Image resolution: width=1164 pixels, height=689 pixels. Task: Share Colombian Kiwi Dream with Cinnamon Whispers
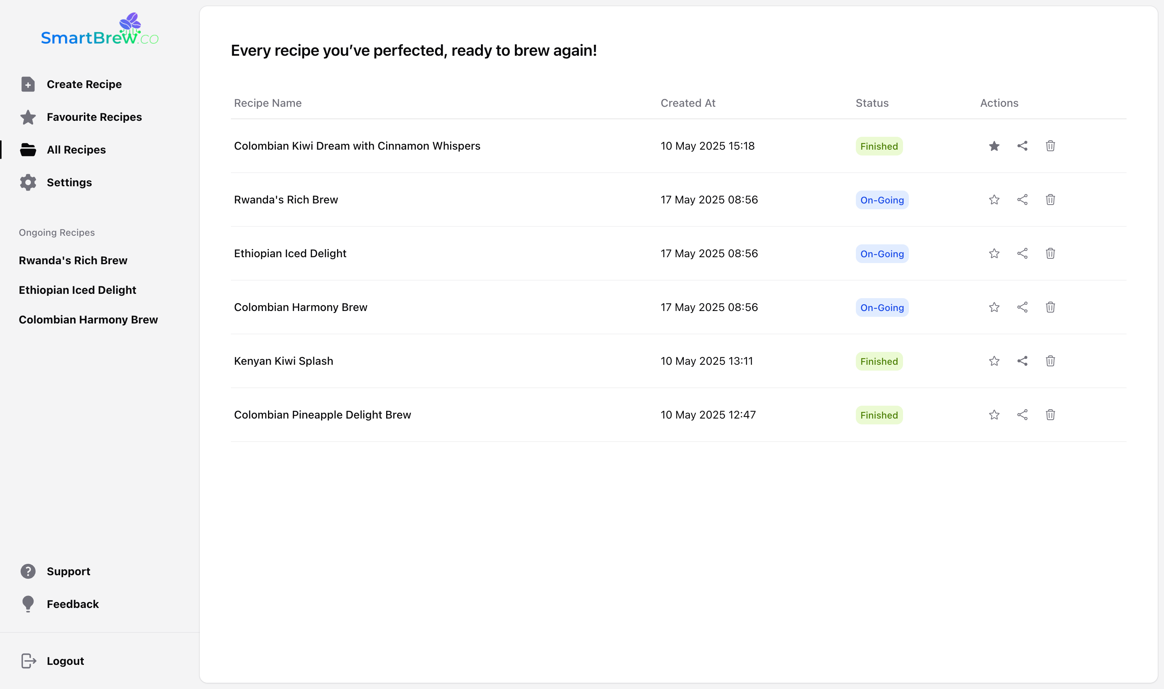click(1022, 146)
